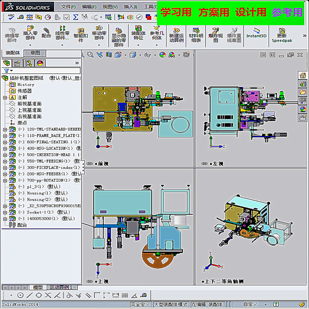Toggle Instant3D
The width and height of the screenshot is (309, 309).
tap(256, 33)
